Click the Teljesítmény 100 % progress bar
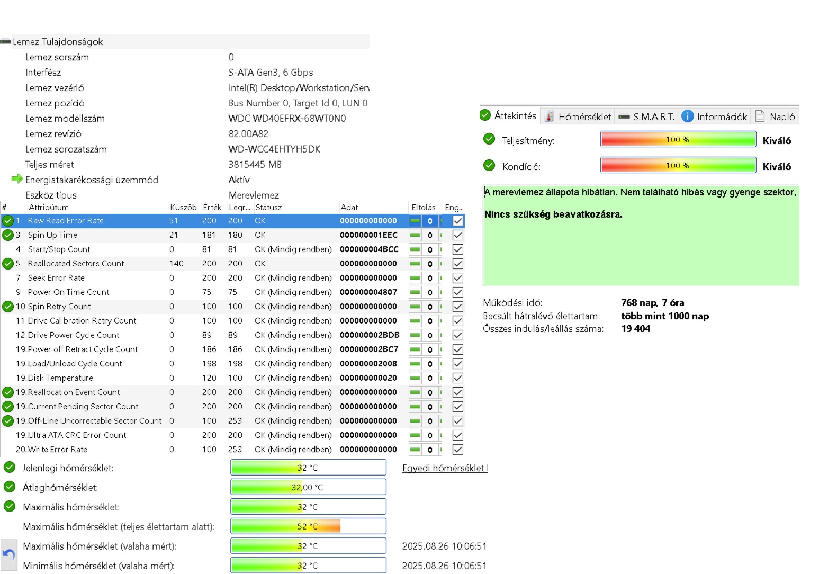The height and width of the screenshot is (574, 819). [678, 140]
